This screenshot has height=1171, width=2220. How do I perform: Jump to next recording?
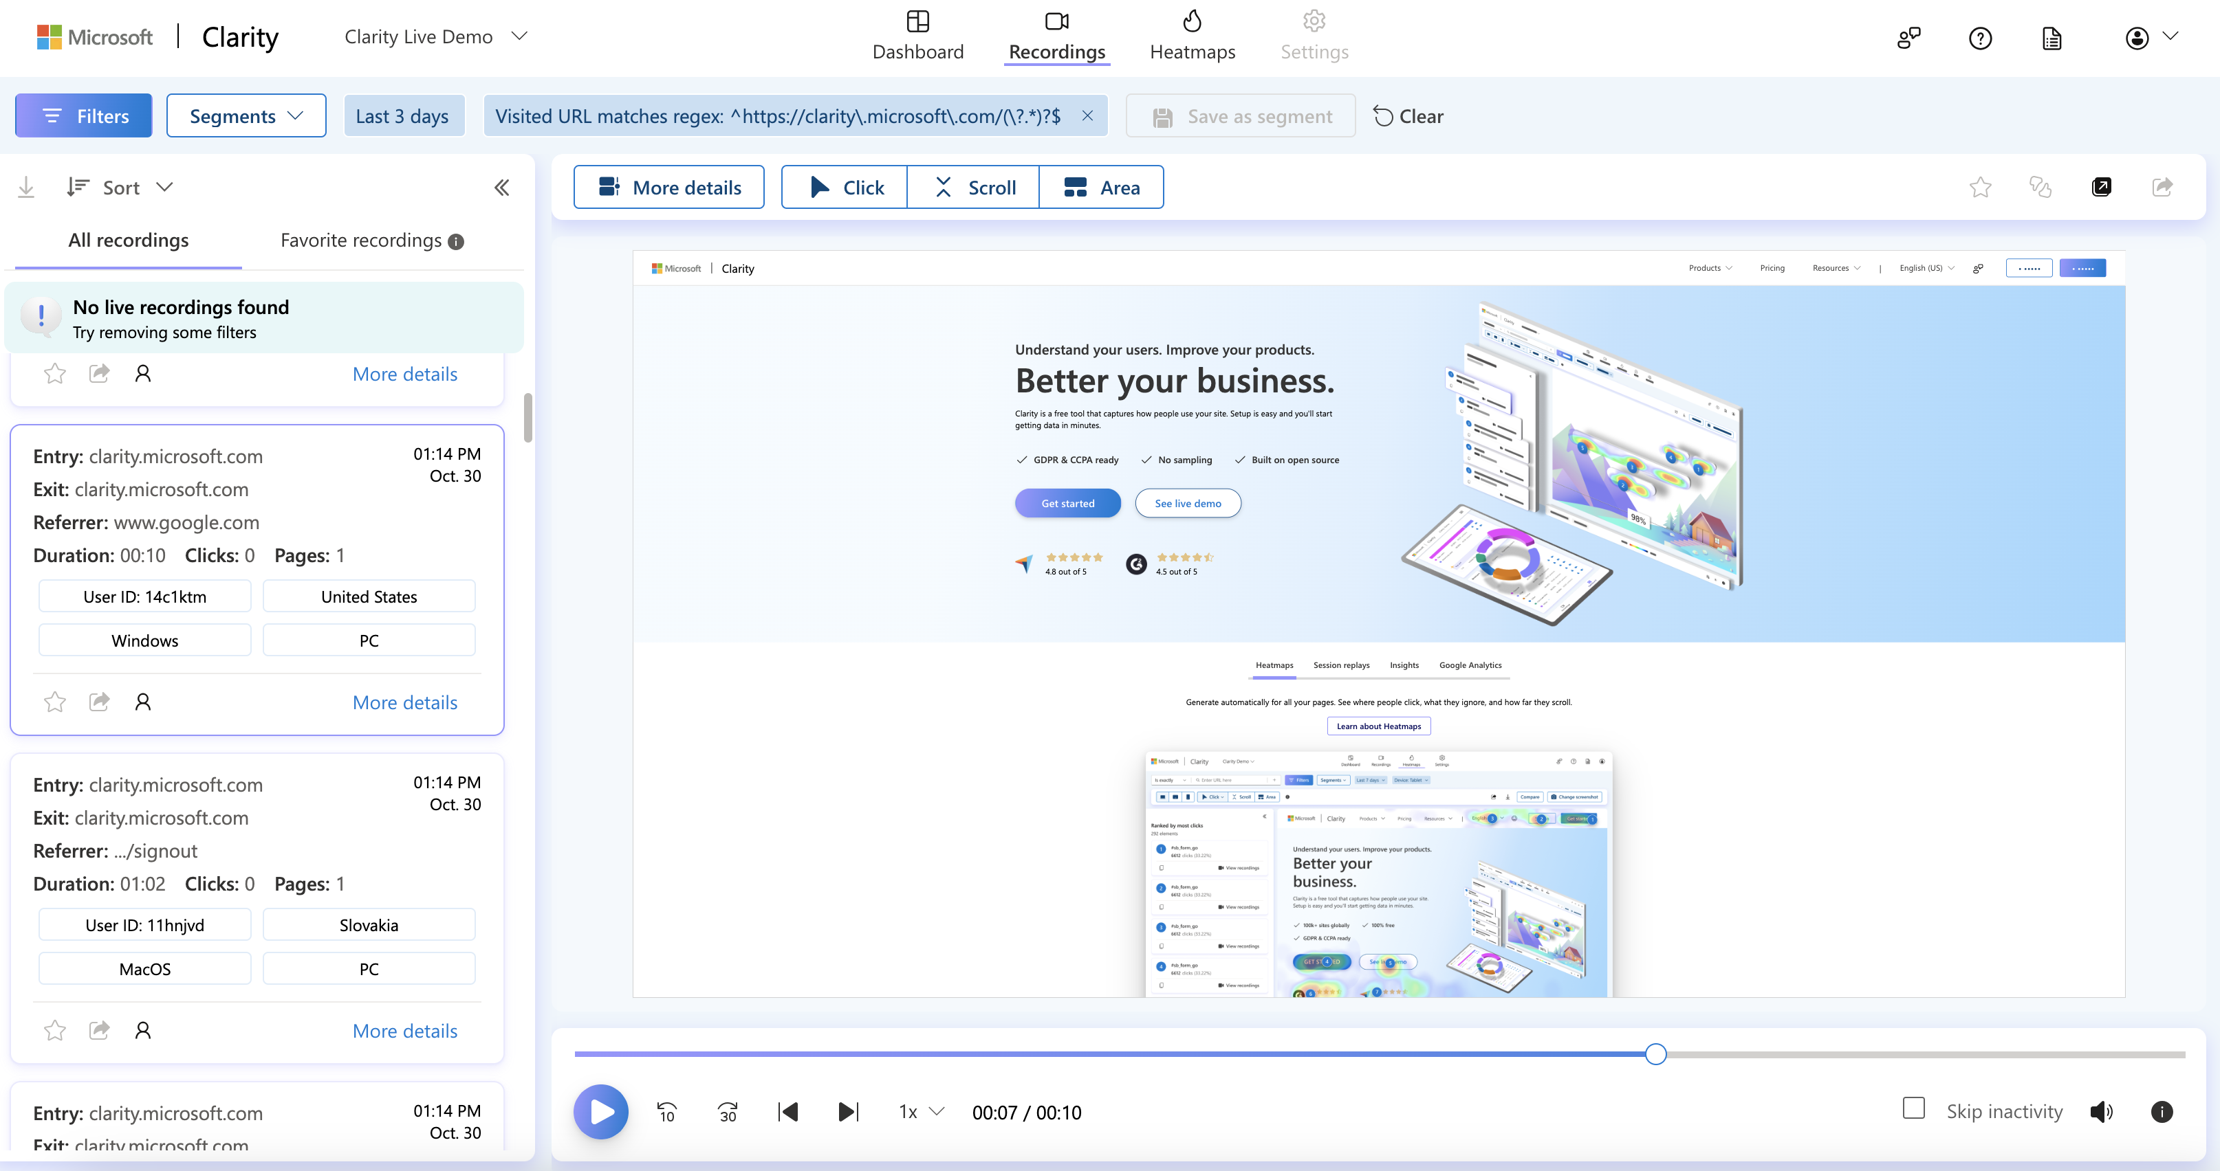849,1112
